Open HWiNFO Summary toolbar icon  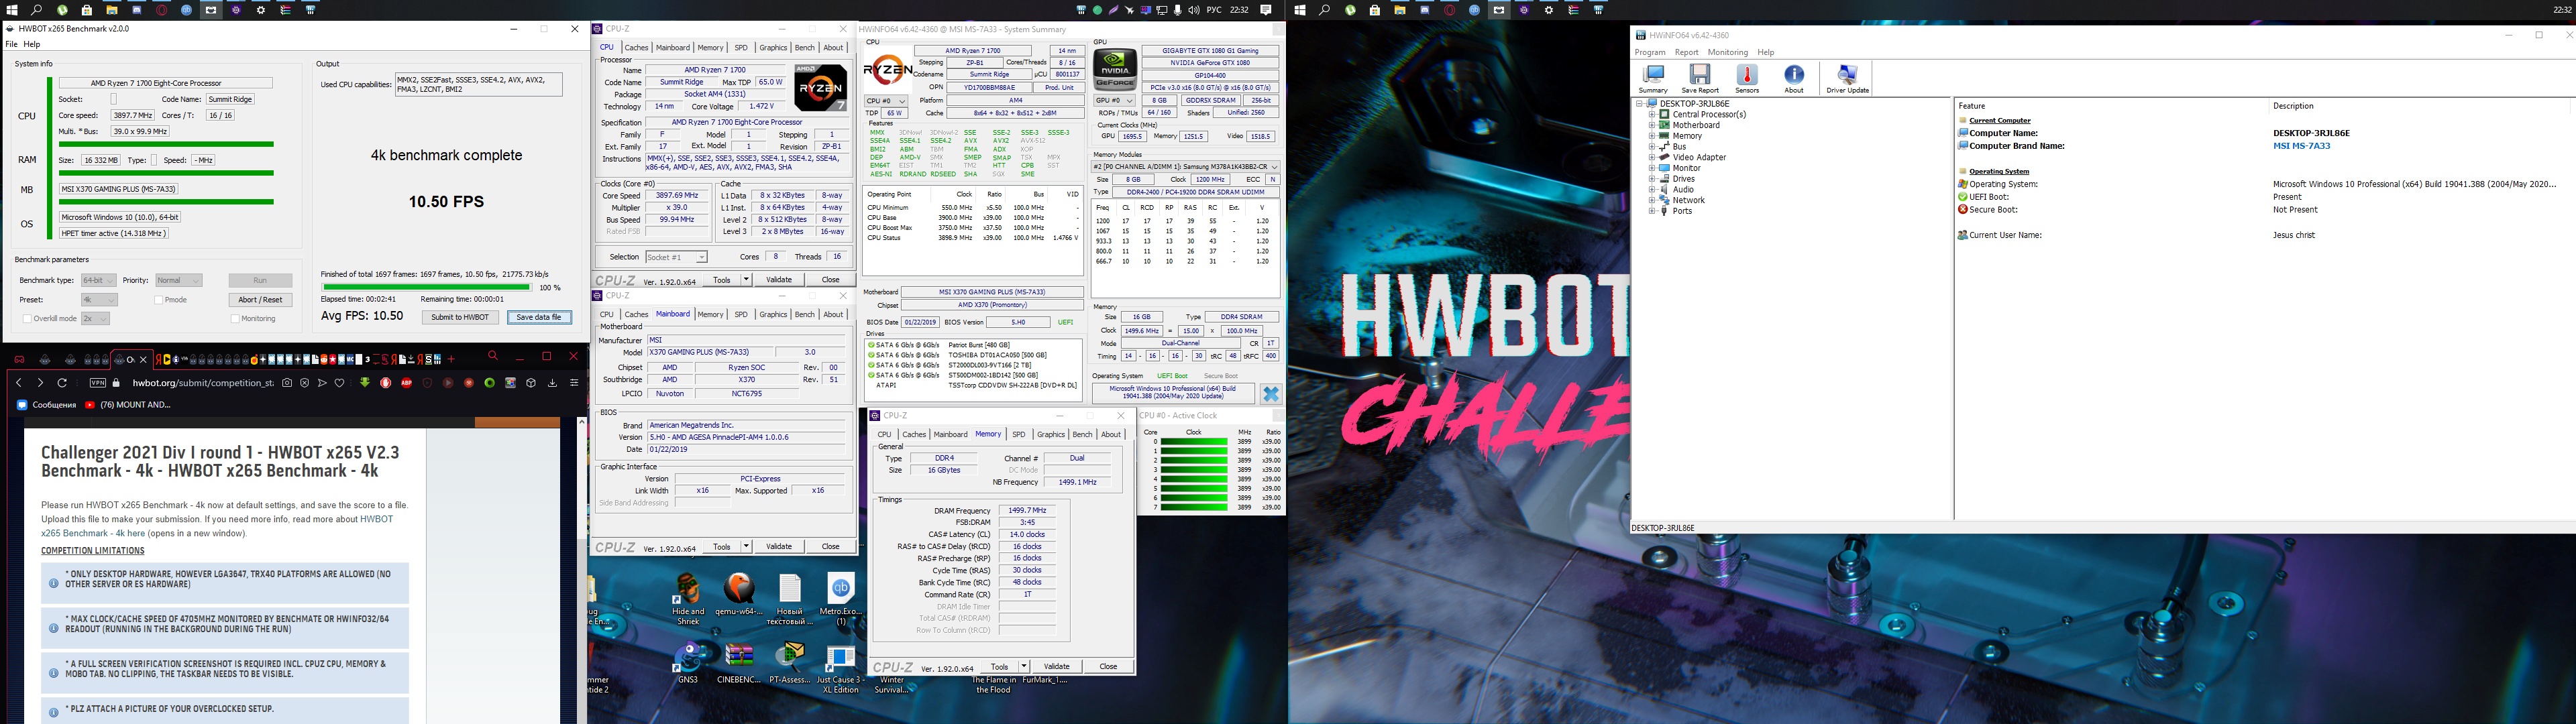click(1653, 79)
